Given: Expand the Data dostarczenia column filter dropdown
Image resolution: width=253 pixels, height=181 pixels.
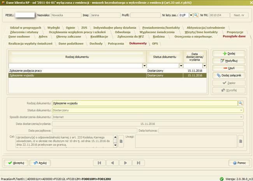Looking at the screenshot, I should point(204,66).
